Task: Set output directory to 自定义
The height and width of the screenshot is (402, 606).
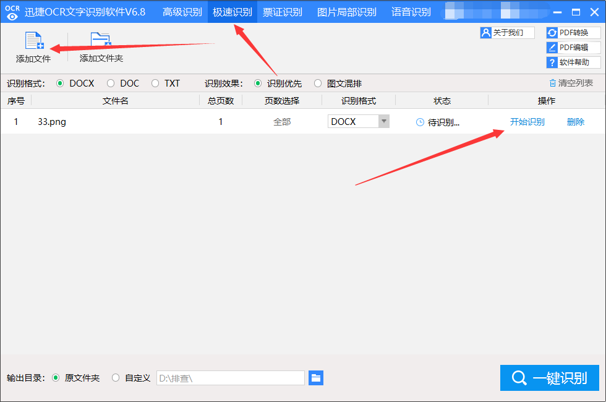Action: [116, 378]
